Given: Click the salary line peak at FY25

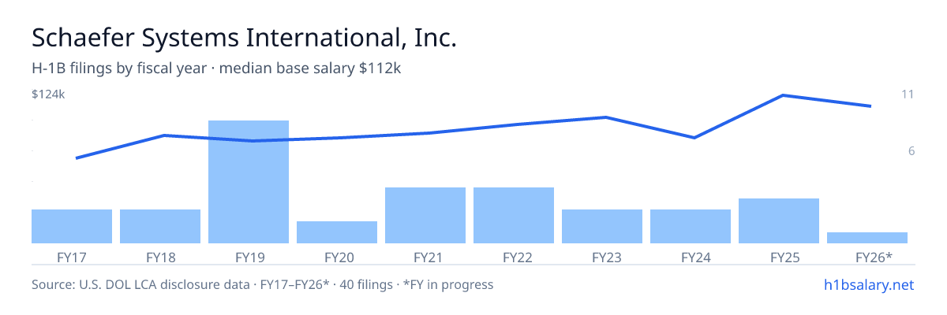Looking at the screenshot, I should coord(782,95).
